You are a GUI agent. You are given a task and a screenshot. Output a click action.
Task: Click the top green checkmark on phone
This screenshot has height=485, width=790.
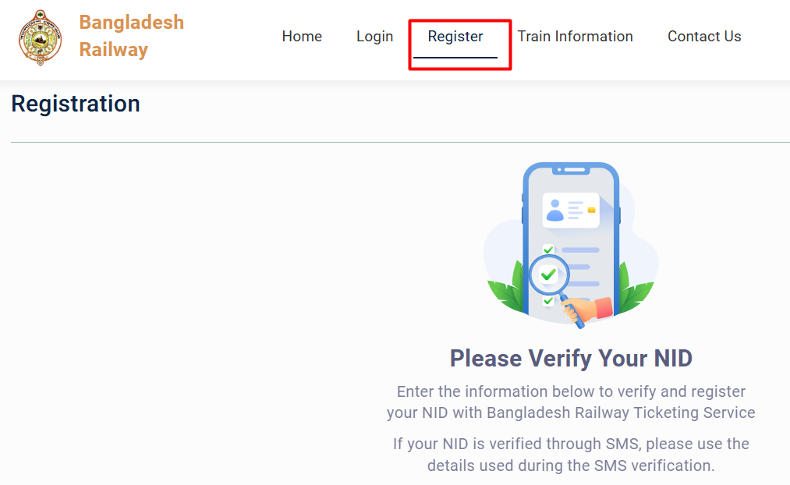point(548,250)
